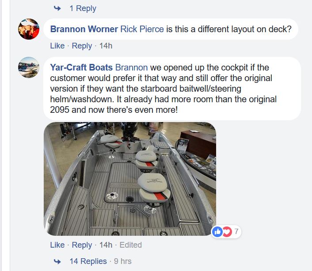The height and width of the screenshot is (271, 312).
Task: Click the tagged name Brannon in the reply
Action: click(x=132, y=67)
